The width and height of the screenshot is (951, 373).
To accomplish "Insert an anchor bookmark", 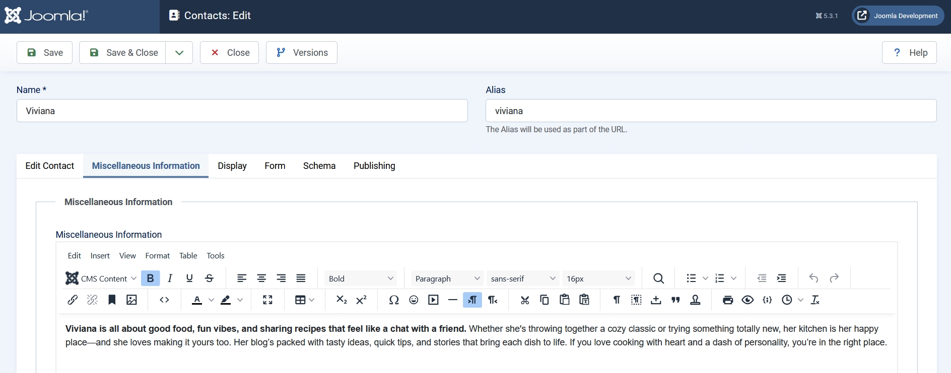I will pyautogui.click(x=112, y=300).
